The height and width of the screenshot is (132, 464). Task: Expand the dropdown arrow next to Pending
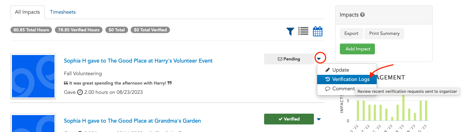(319, 59)
